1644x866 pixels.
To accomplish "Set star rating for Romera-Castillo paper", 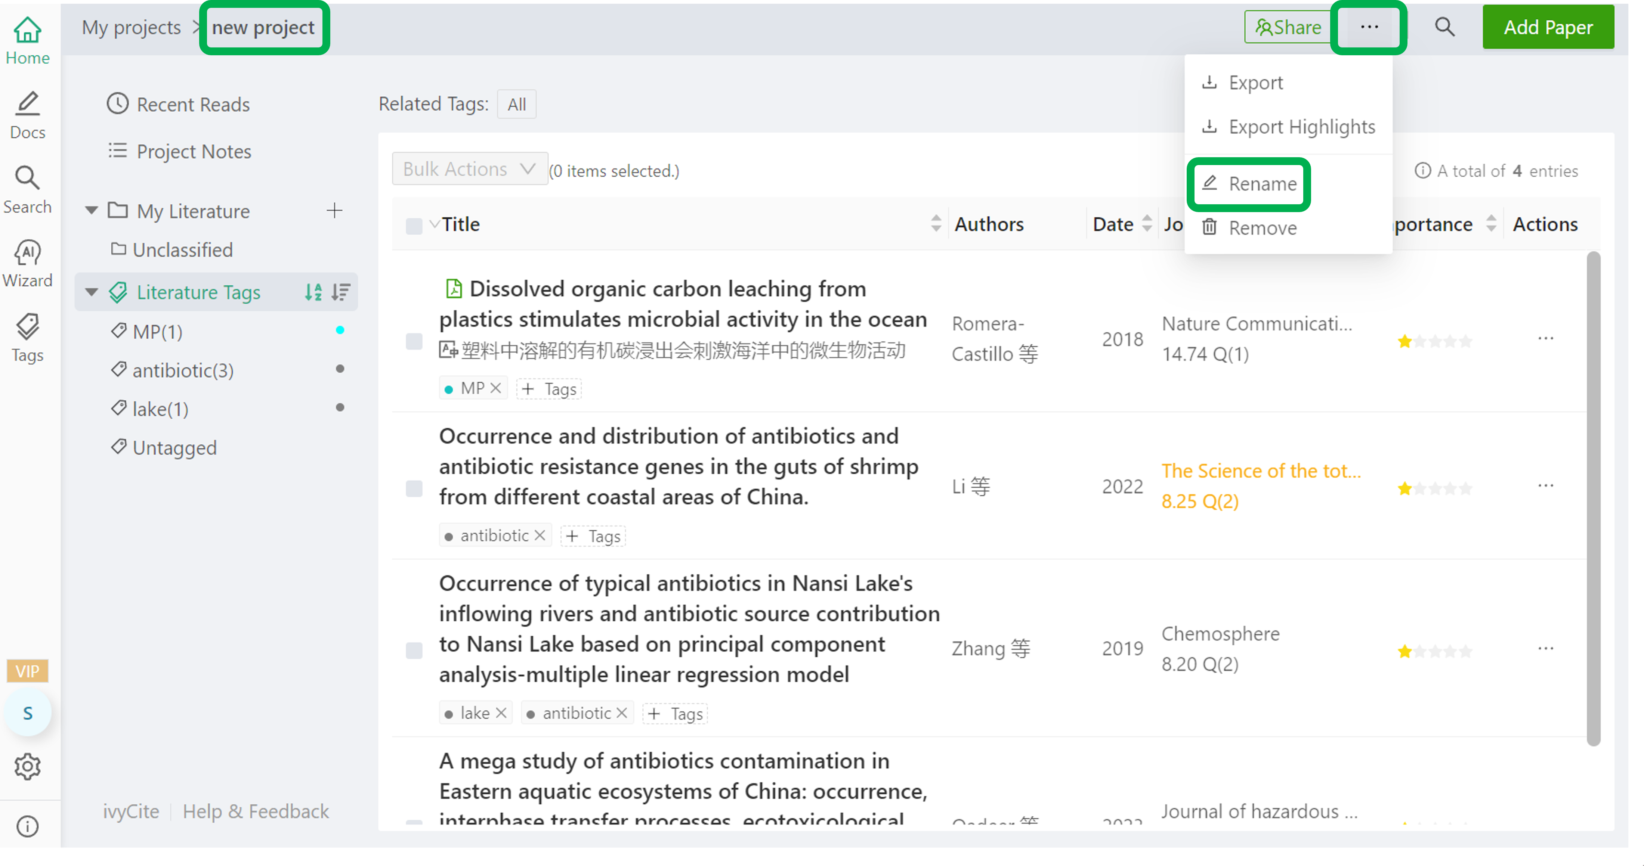I will click(x=1435, y=341).
